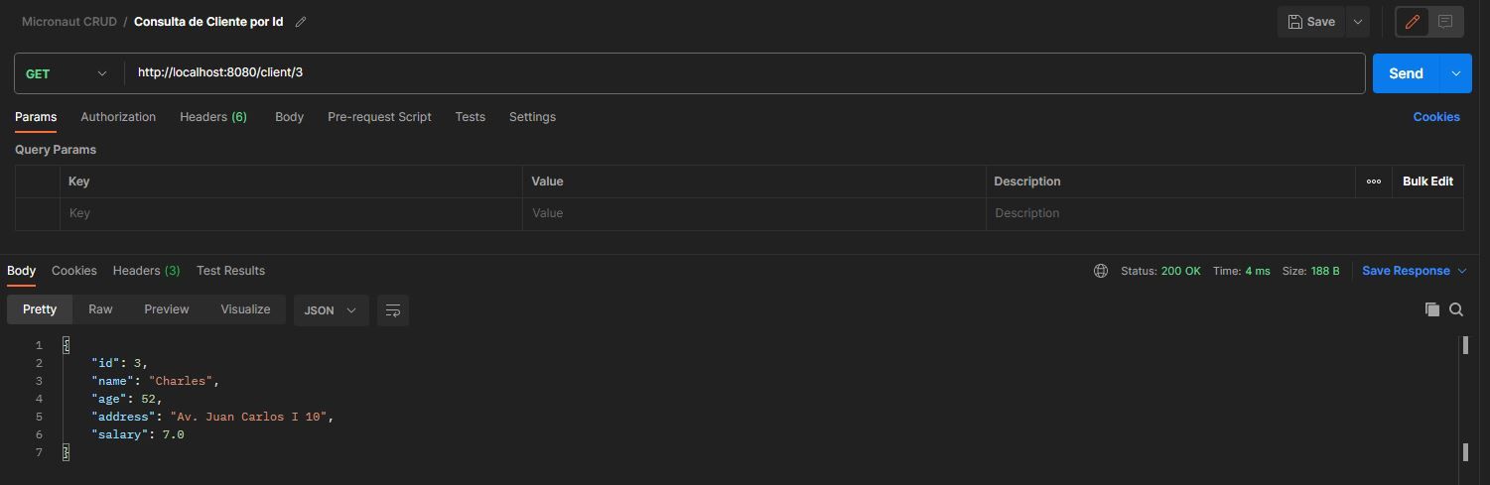The image size is (1490, 485).
Task: Expand the Send button arrow menu
Action: [1455, 73]
